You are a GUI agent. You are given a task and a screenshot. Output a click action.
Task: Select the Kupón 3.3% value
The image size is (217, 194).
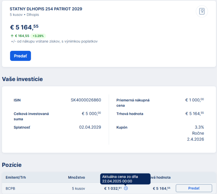(199, 127)
